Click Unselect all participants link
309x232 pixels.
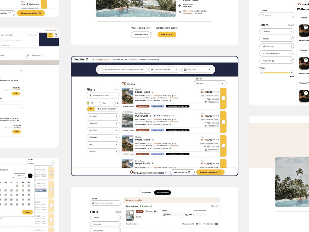click(x=200, y=211)
